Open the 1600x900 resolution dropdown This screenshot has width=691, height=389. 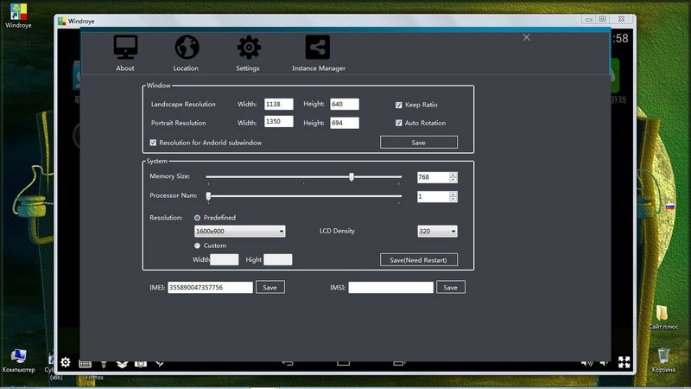pos(240,231)
